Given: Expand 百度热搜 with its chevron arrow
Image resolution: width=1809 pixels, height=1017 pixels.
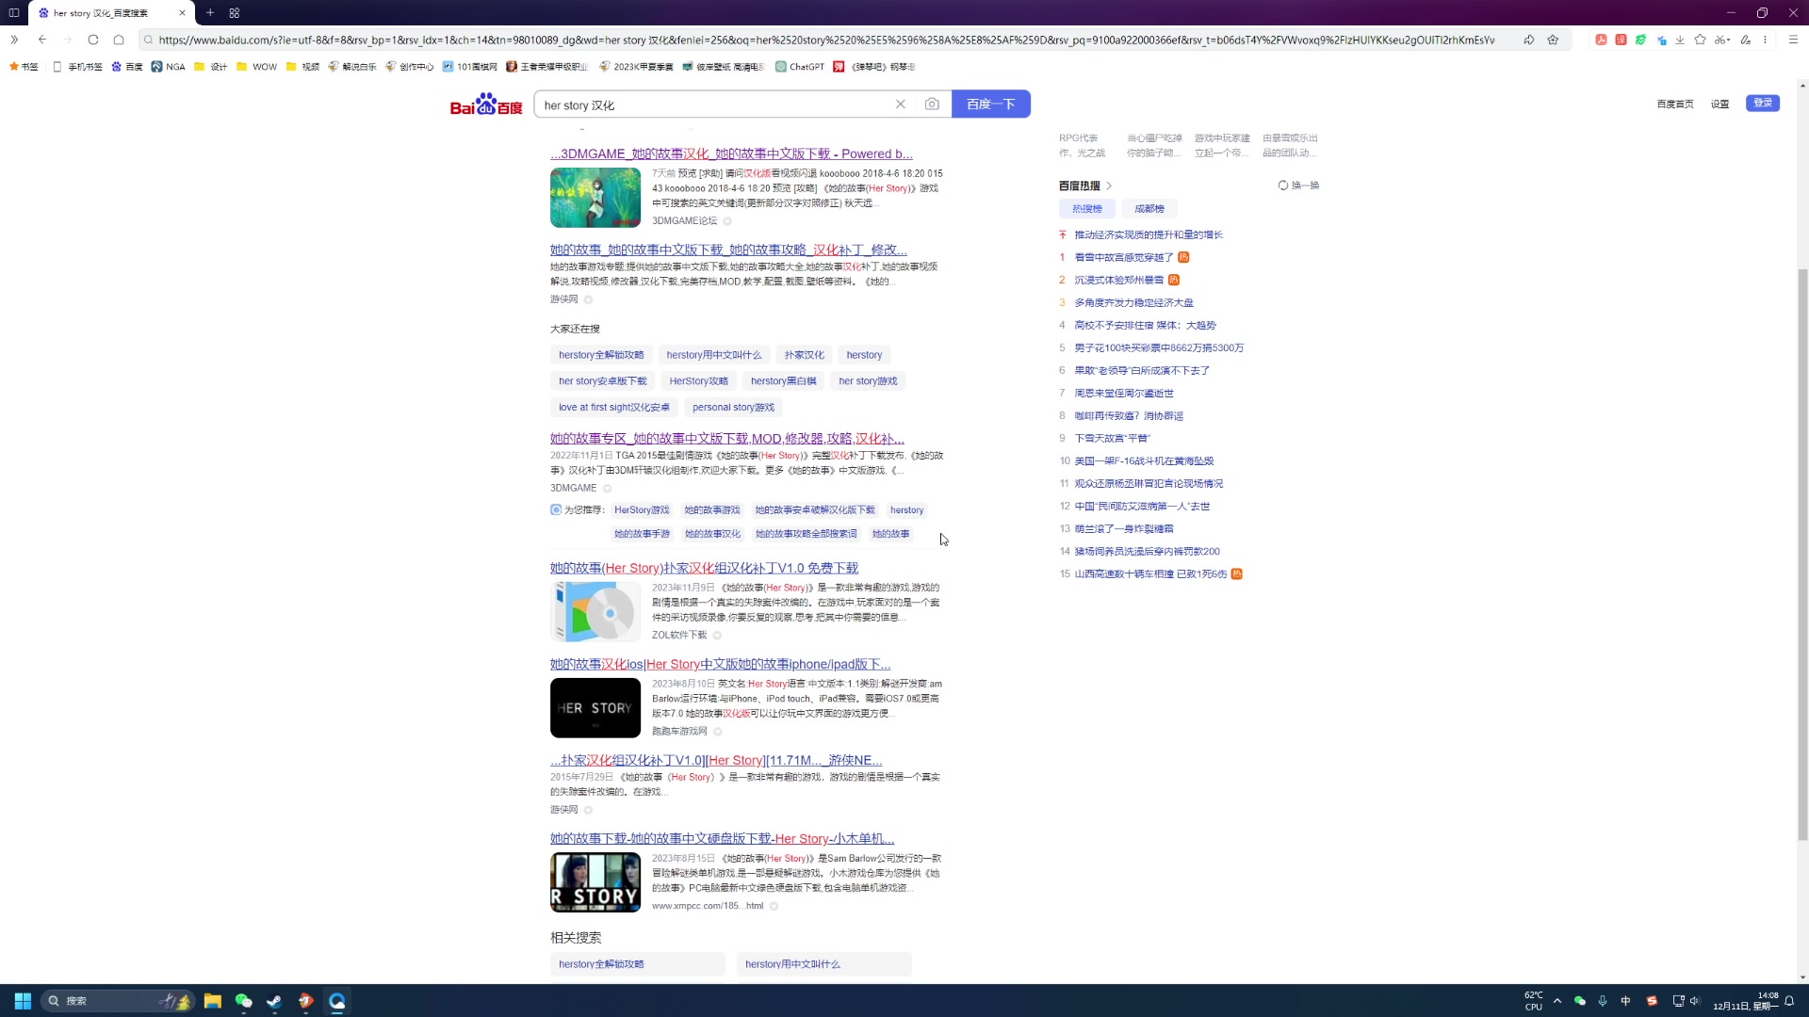Looking at the screenshot, I should point(1109,186).
